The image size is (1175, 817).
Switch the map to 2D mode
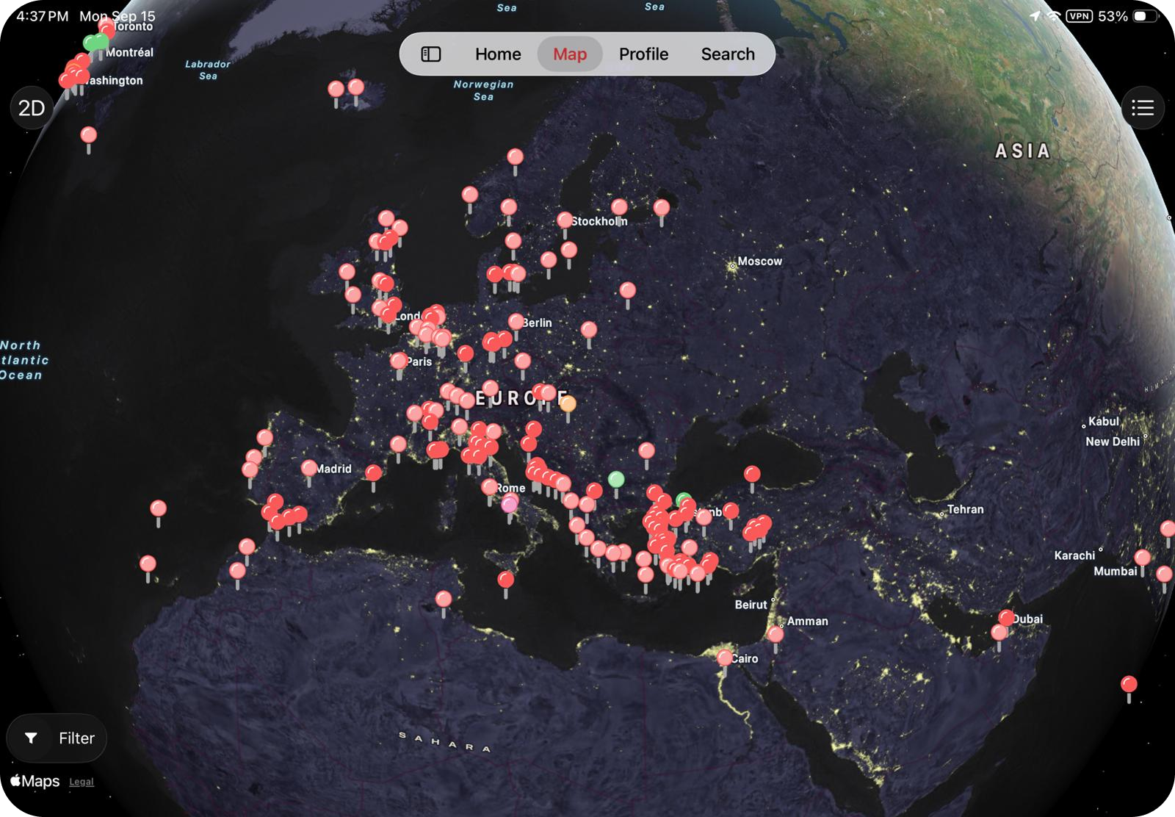click(32, 109)
